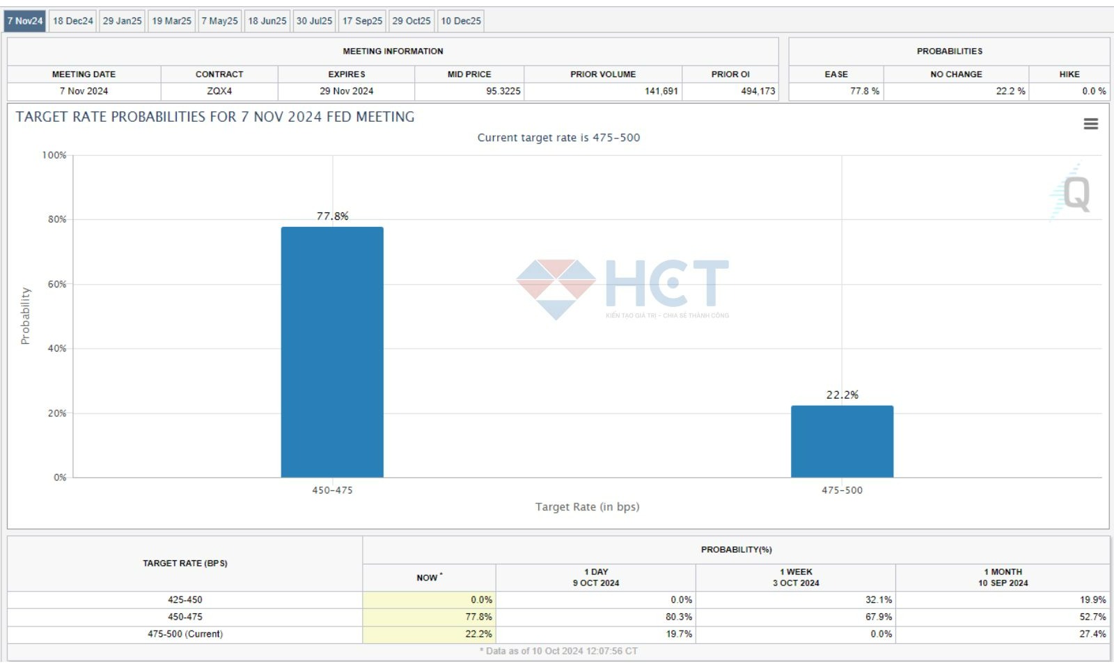Select the 17 Sep25 tab
This screenshot has width=1114, height=671.
(362, 21)
